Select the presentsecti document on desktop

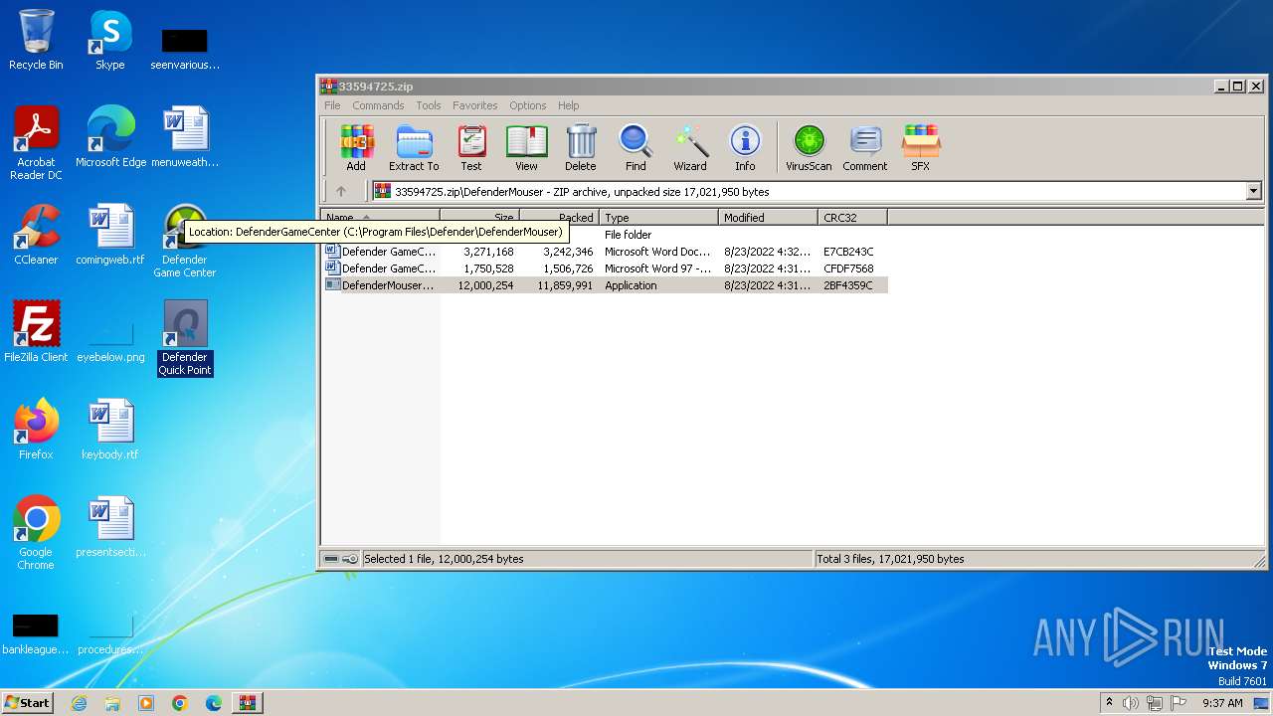pos(110,526)
